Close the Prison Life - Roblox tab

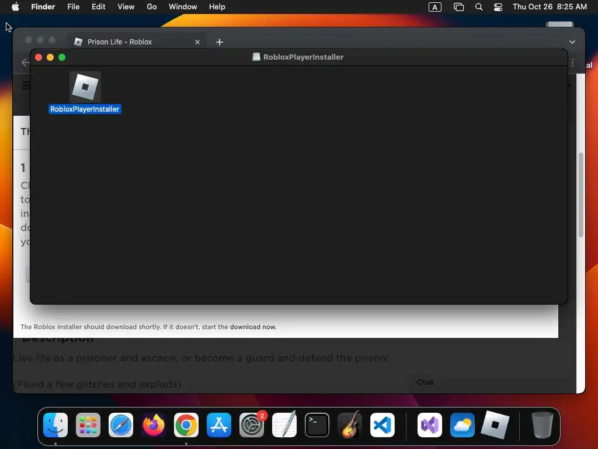point(197,42)
